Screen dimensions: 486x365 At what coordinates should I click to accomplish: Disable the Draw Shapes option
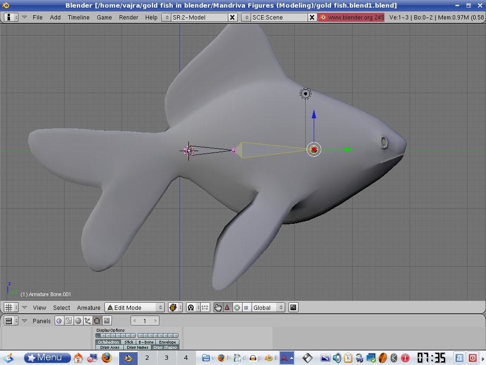(x=165, y=347)
